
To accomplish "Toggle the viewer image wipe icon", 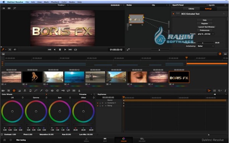I will click(x=4, y=8).
